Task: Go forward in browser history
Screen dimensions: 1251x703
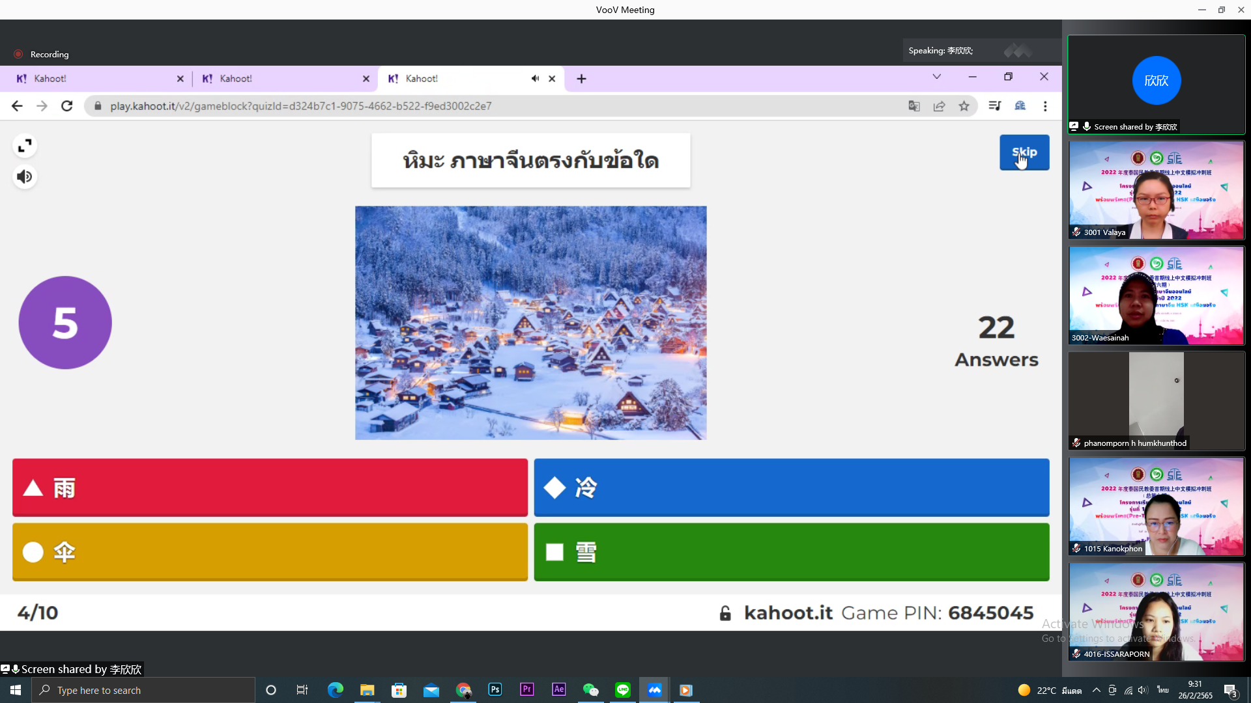Action: [x=42, y=106]
